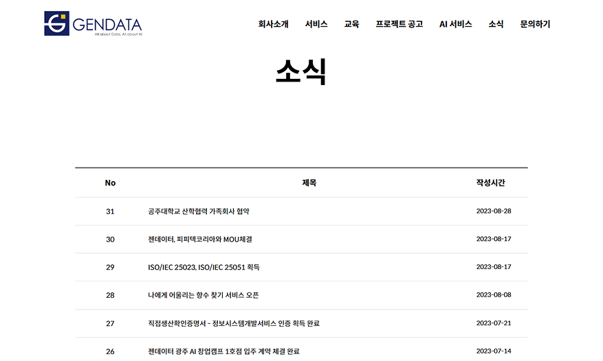Image resolution: width=603 pixels, height=361 pixels.
Task: Open the 향수 찾기 서비스 오픈 post
Action: [x=203, y=295]
